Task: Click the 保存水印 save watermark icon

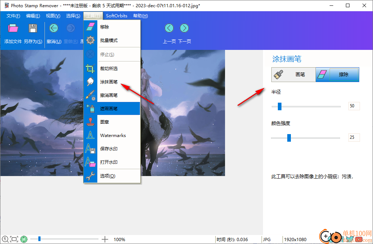Action: (x=90, y=149)
